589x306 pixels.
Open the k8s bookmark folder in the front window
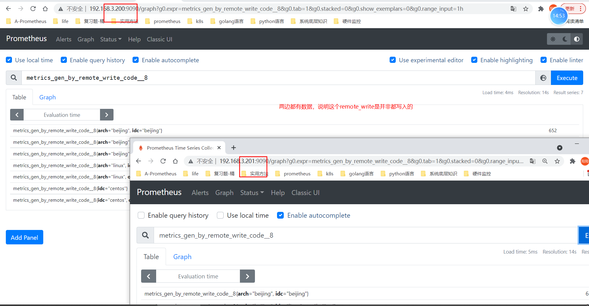point(326,174)
